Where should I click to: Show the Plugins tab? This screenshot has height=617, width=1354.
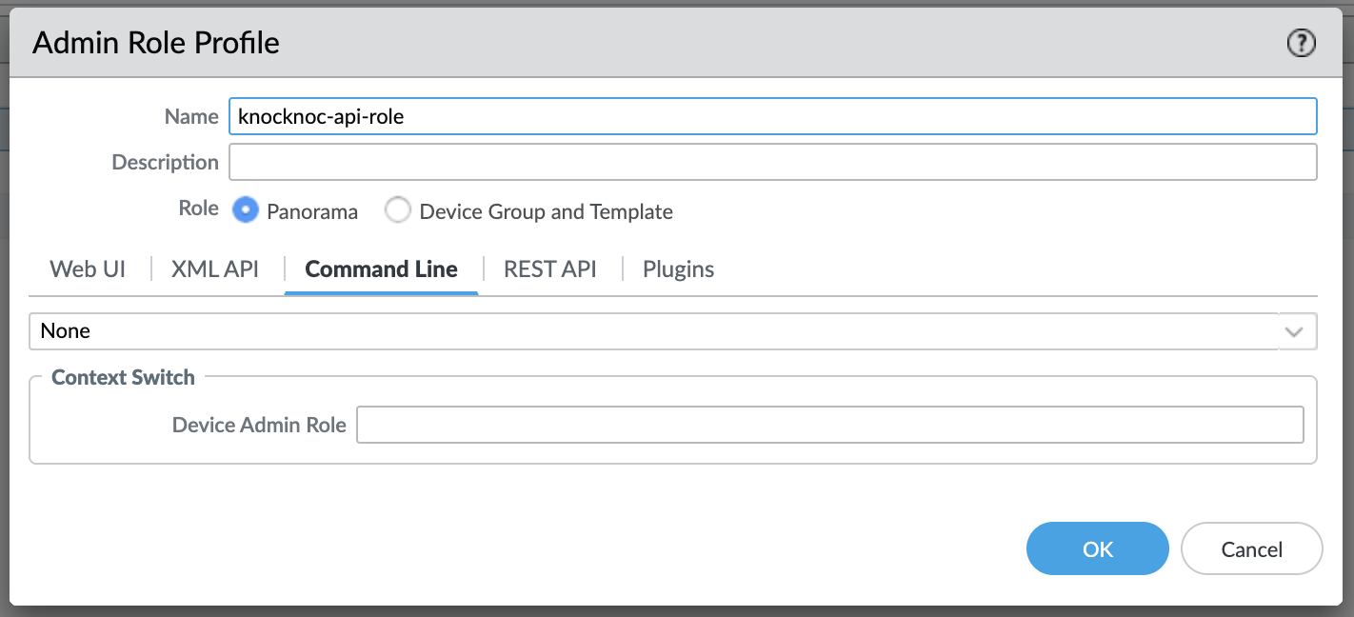click(x=678, y=269)
